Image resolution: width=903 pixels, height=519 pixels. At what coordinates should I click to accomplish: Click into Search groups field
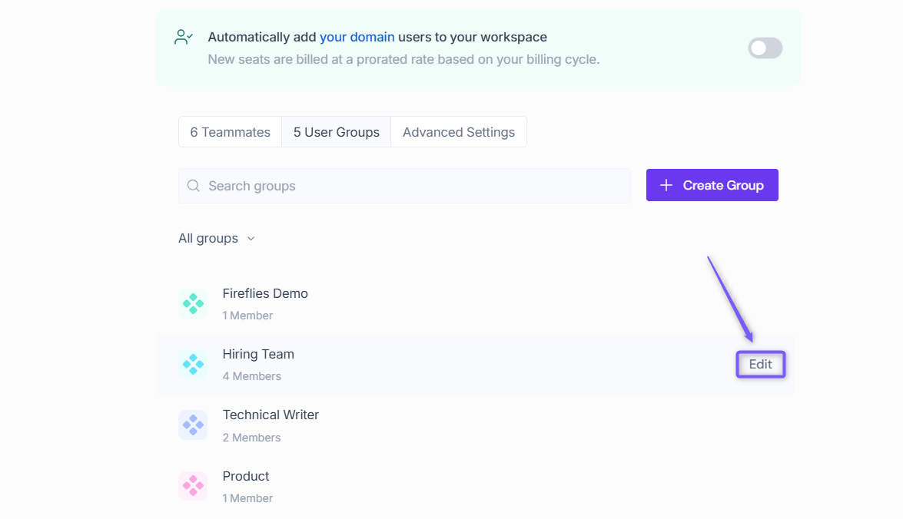pyautogui.click(x=404, y=186)
